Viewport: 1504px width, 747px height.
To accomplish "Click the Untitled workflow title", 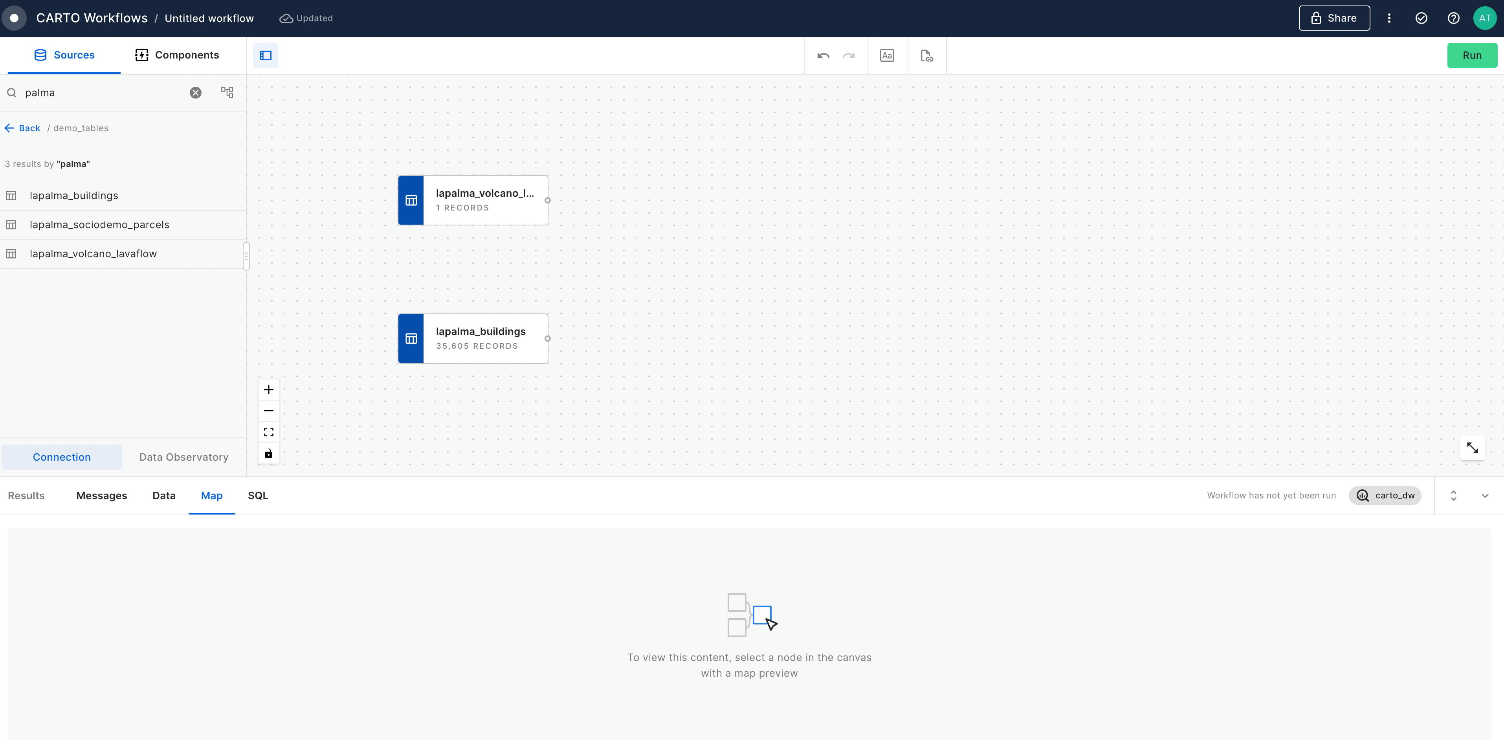I will (x=209, y=18).
